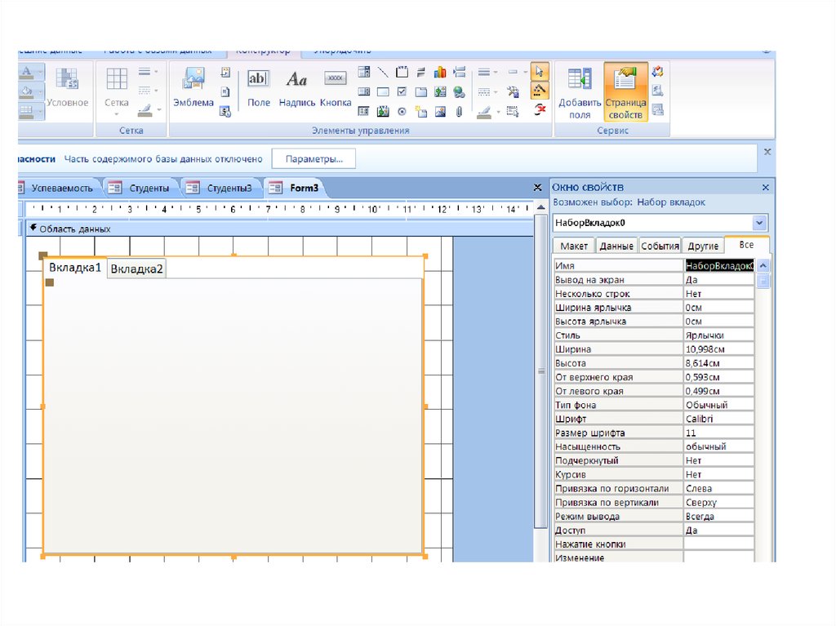Select the line drawing control
The width and height of the screenshot is (836, 626).
[x=382, y=72]
